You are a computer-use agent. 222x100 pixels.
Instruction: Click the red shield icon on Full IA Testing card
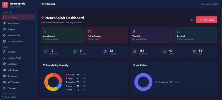tap(89, 32)
